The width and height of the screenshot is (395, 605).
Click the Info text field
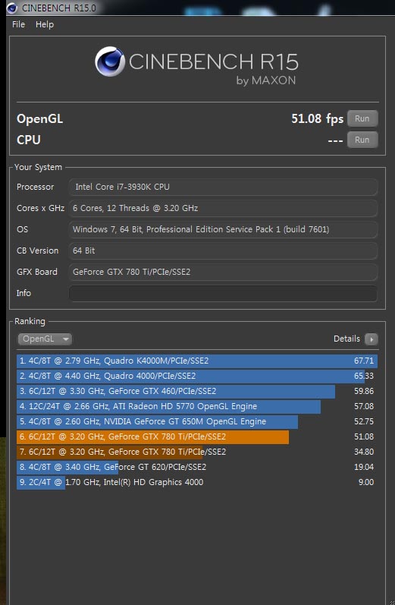click(x=223, y=293)
